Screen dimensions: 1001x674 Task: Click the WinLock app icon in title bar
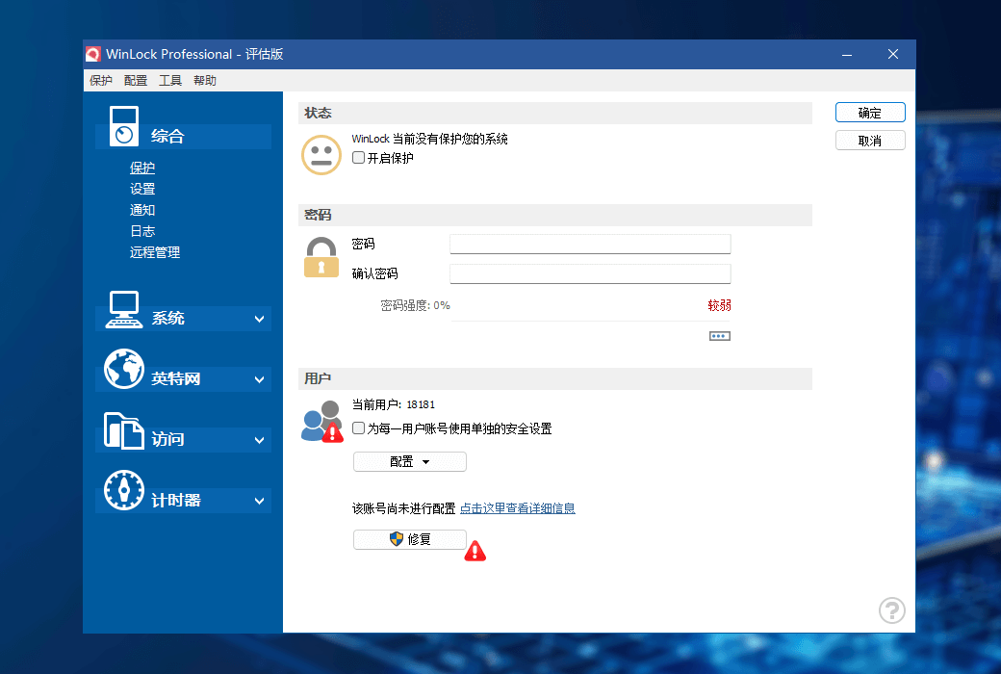coord(93,54)
